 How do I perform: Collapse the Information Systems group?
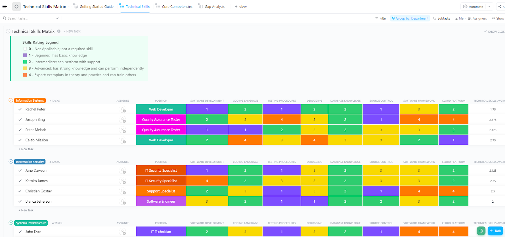click(x=11, y=100)
